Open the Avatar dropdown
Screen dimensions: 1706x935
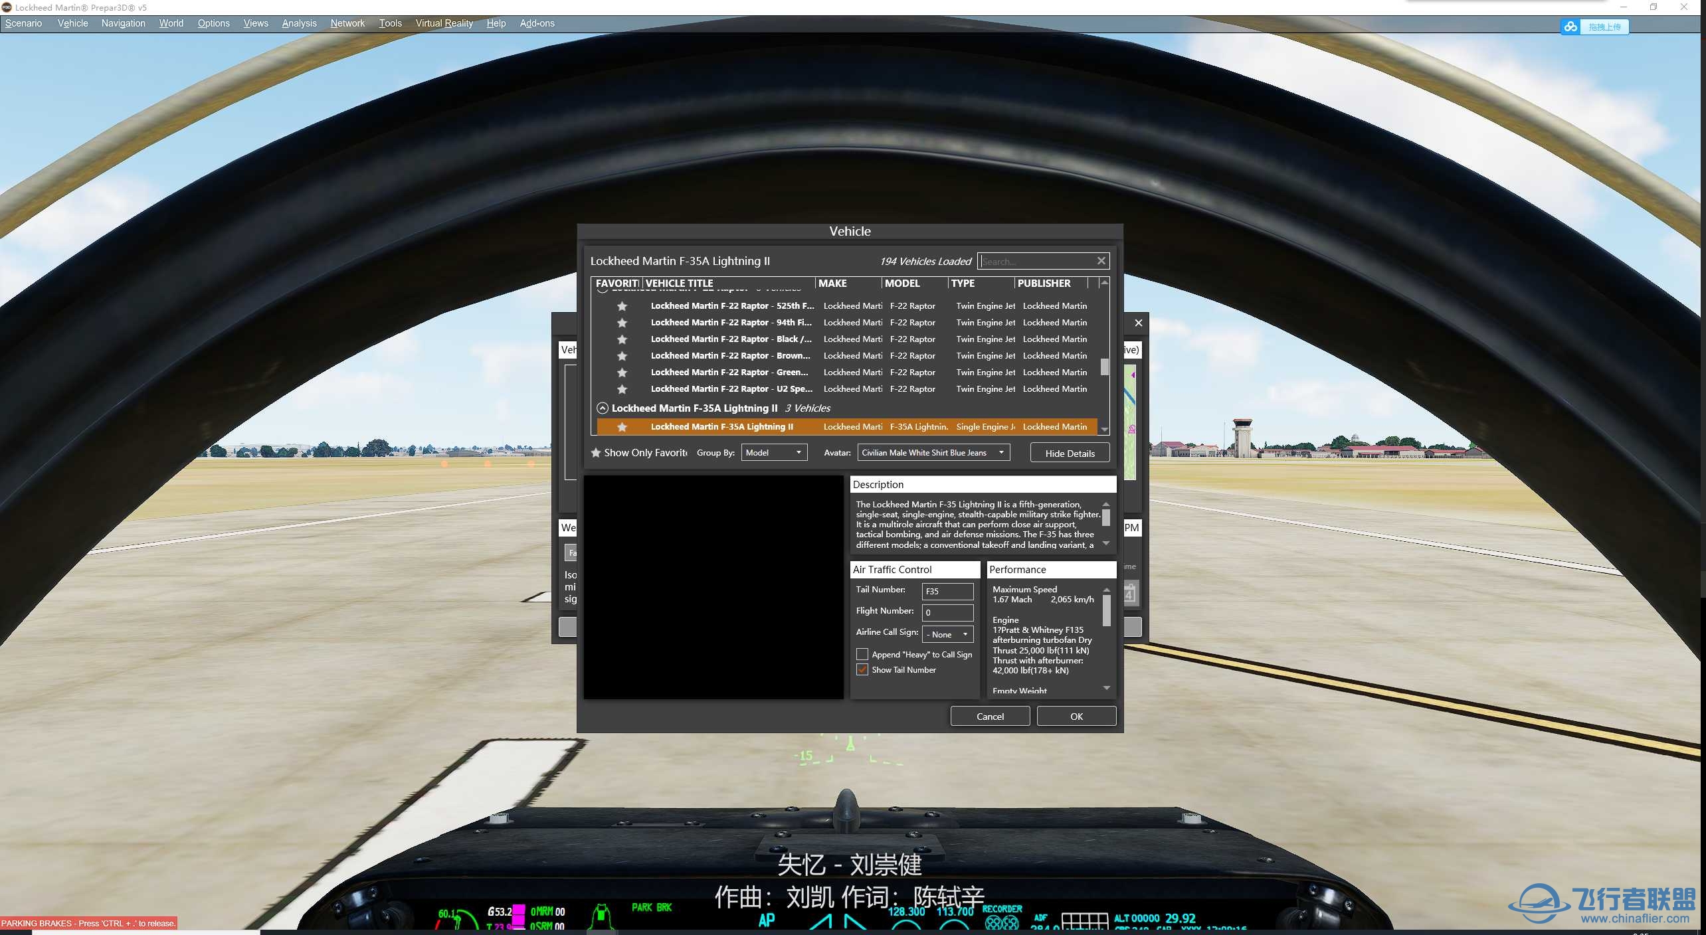coord(933,453)
